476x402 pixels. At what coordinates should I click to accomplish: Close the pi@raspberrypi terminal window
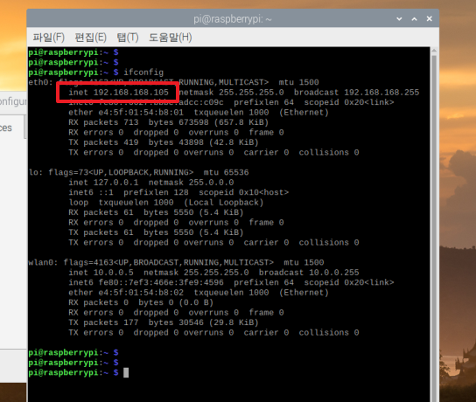tap(430, 19)
